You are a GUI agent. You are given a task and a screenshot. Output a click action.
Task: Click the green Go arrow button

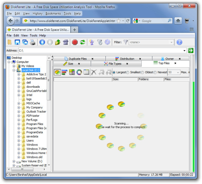(x=191, y=50)
